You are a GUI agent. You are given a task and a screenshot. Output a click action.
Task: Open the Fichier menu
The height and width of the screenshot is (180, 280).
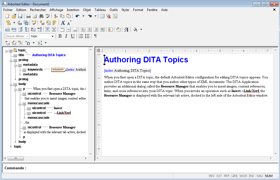8,10
